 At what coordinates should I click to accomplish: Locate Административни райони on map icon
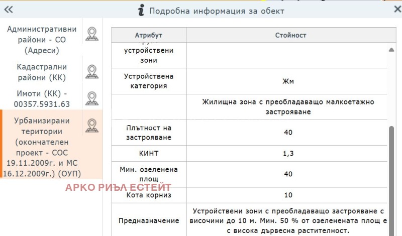(91, 34)
